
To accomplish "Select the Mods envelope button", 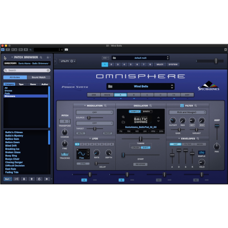I will pyautogui.click(x=200, y=144).
